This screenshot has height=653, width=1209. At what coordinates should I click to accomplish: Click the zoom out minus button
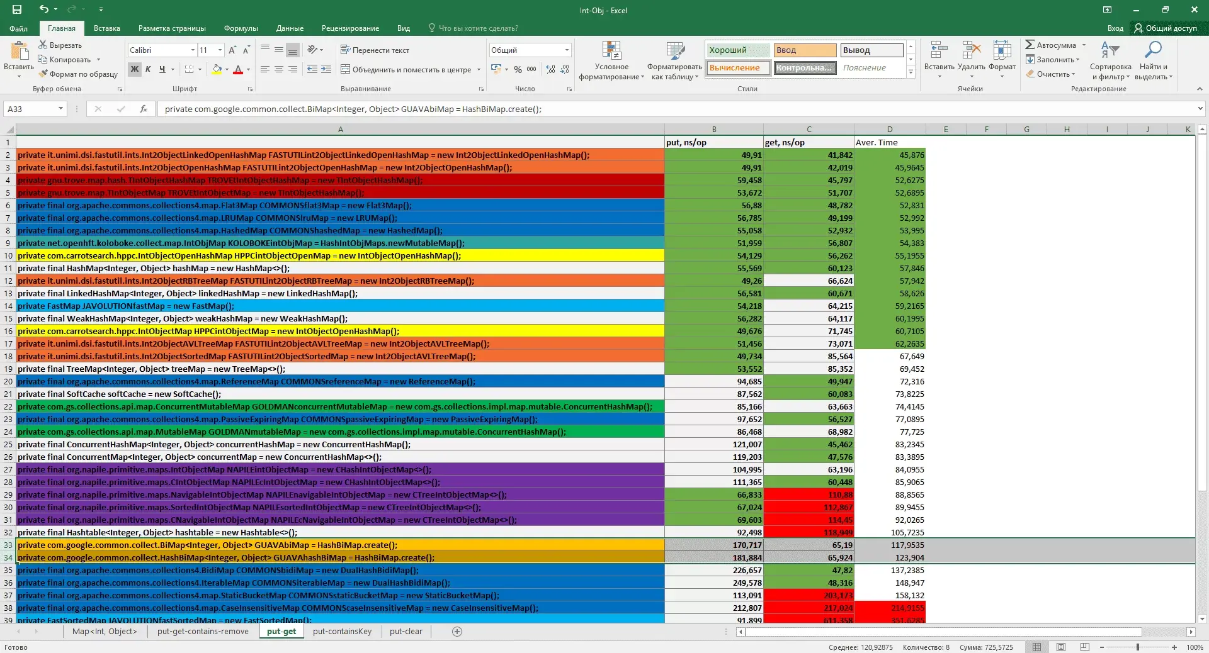point(1102,647)
